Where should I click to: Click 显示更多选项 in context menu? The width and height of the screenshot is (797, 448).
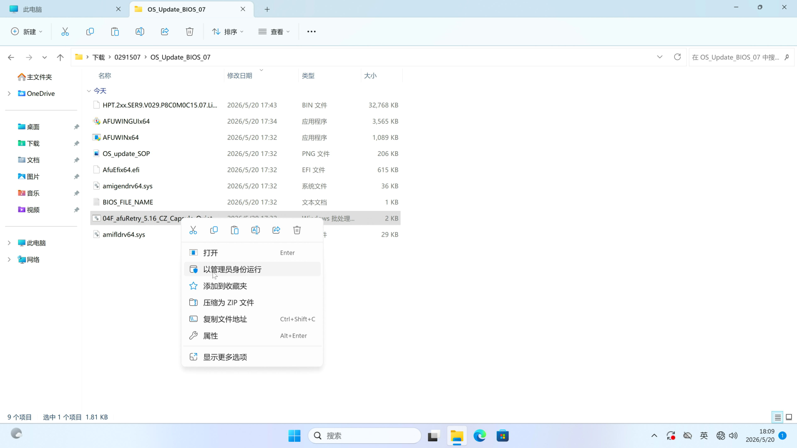pyautogui.click(x=252, y=357)
